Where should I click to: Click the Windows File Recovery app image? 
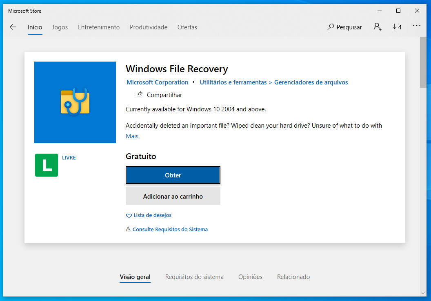[75, 102]
